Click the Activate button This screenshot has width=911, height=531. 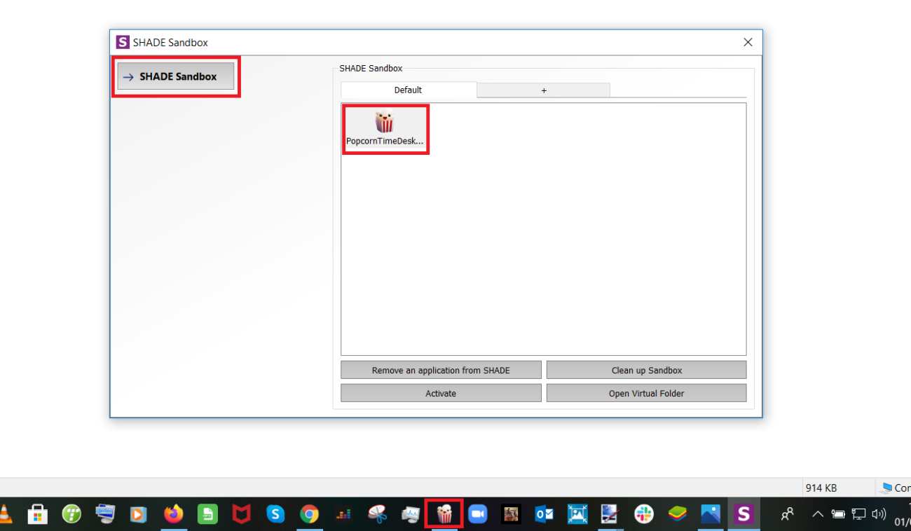click(x=441, y=393)
